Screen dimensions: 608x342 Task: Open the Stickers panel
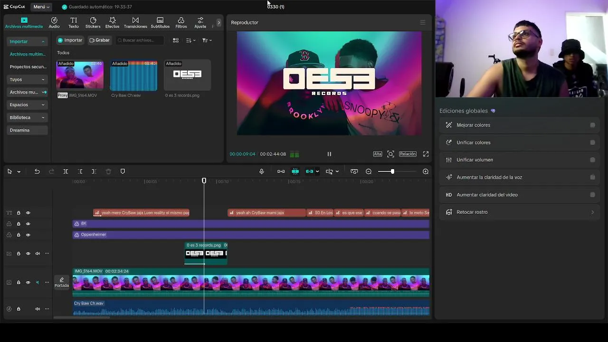(x=93, y=22)
